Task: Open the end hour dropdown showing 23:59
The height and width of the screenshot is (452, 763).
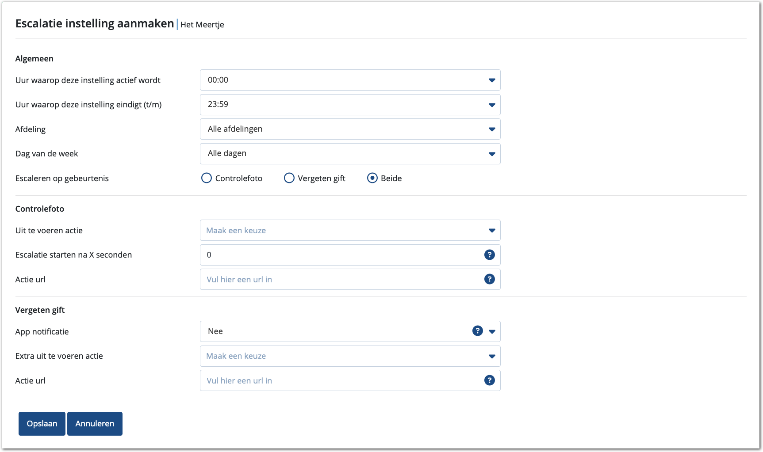Action: (x=349, y=105)
